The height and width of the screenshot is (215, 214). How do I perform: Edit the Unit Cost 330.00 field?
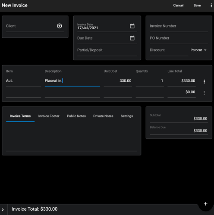[x=118, y=81]
